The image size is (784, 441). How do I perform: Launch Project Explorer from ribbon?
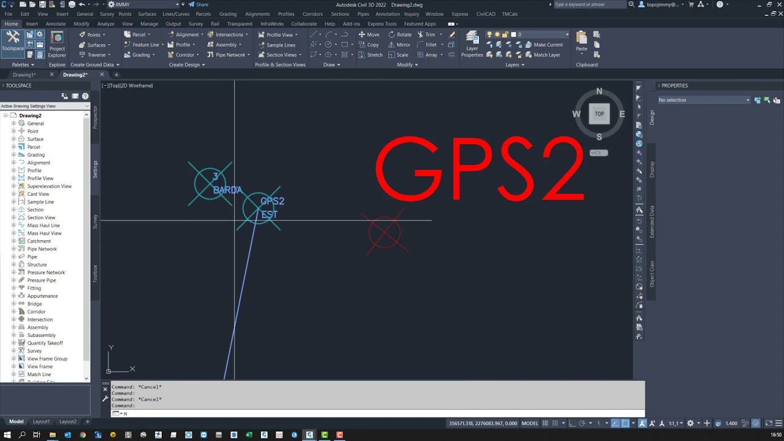coord(57,44)
